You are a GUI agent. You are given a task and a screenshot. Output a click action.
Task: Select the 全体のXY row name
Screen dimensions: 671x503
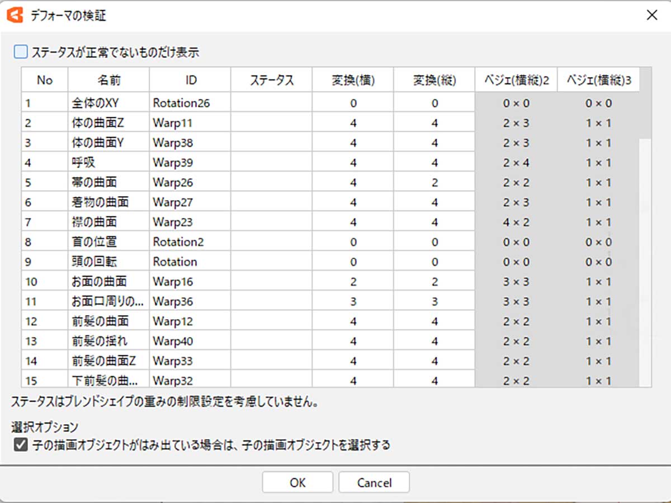coord(108,103)
